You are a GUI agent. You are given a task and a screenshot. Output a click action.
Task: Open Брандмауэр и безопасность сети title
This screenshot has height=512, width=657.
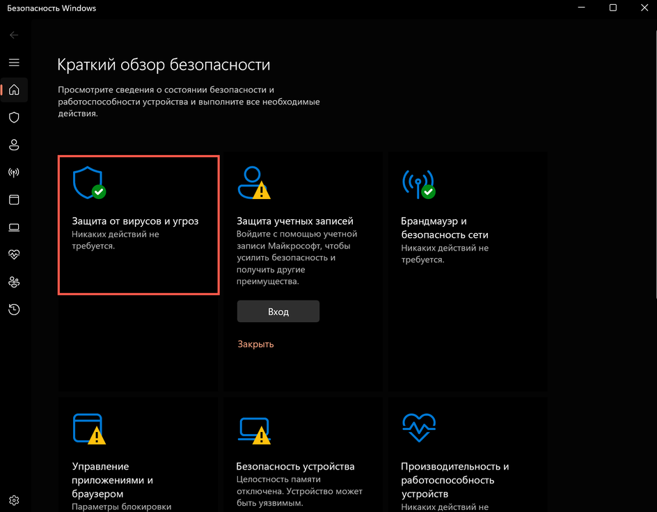pos(445,227)
